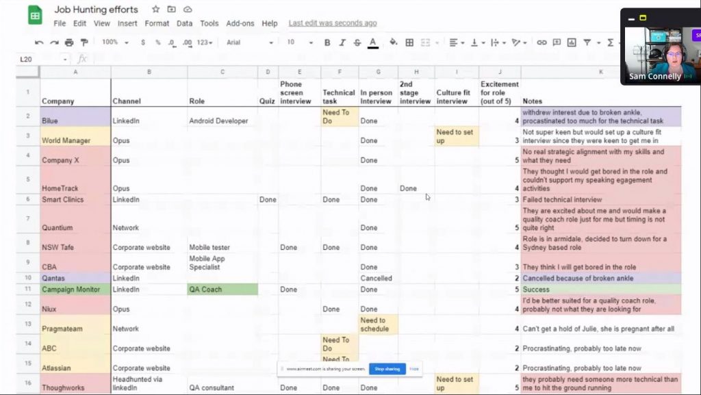Click the QA Coach cell
The image size is (701, 395).
[x=222, y=290]
